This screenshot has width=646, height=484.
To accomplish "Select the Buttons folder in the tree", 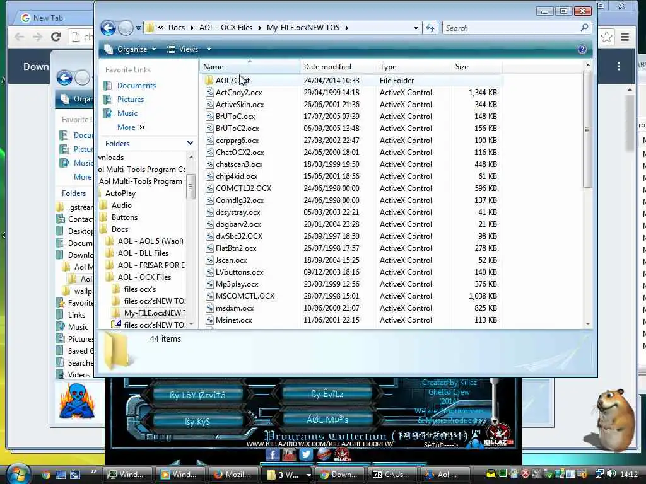I will click(124, 217).
